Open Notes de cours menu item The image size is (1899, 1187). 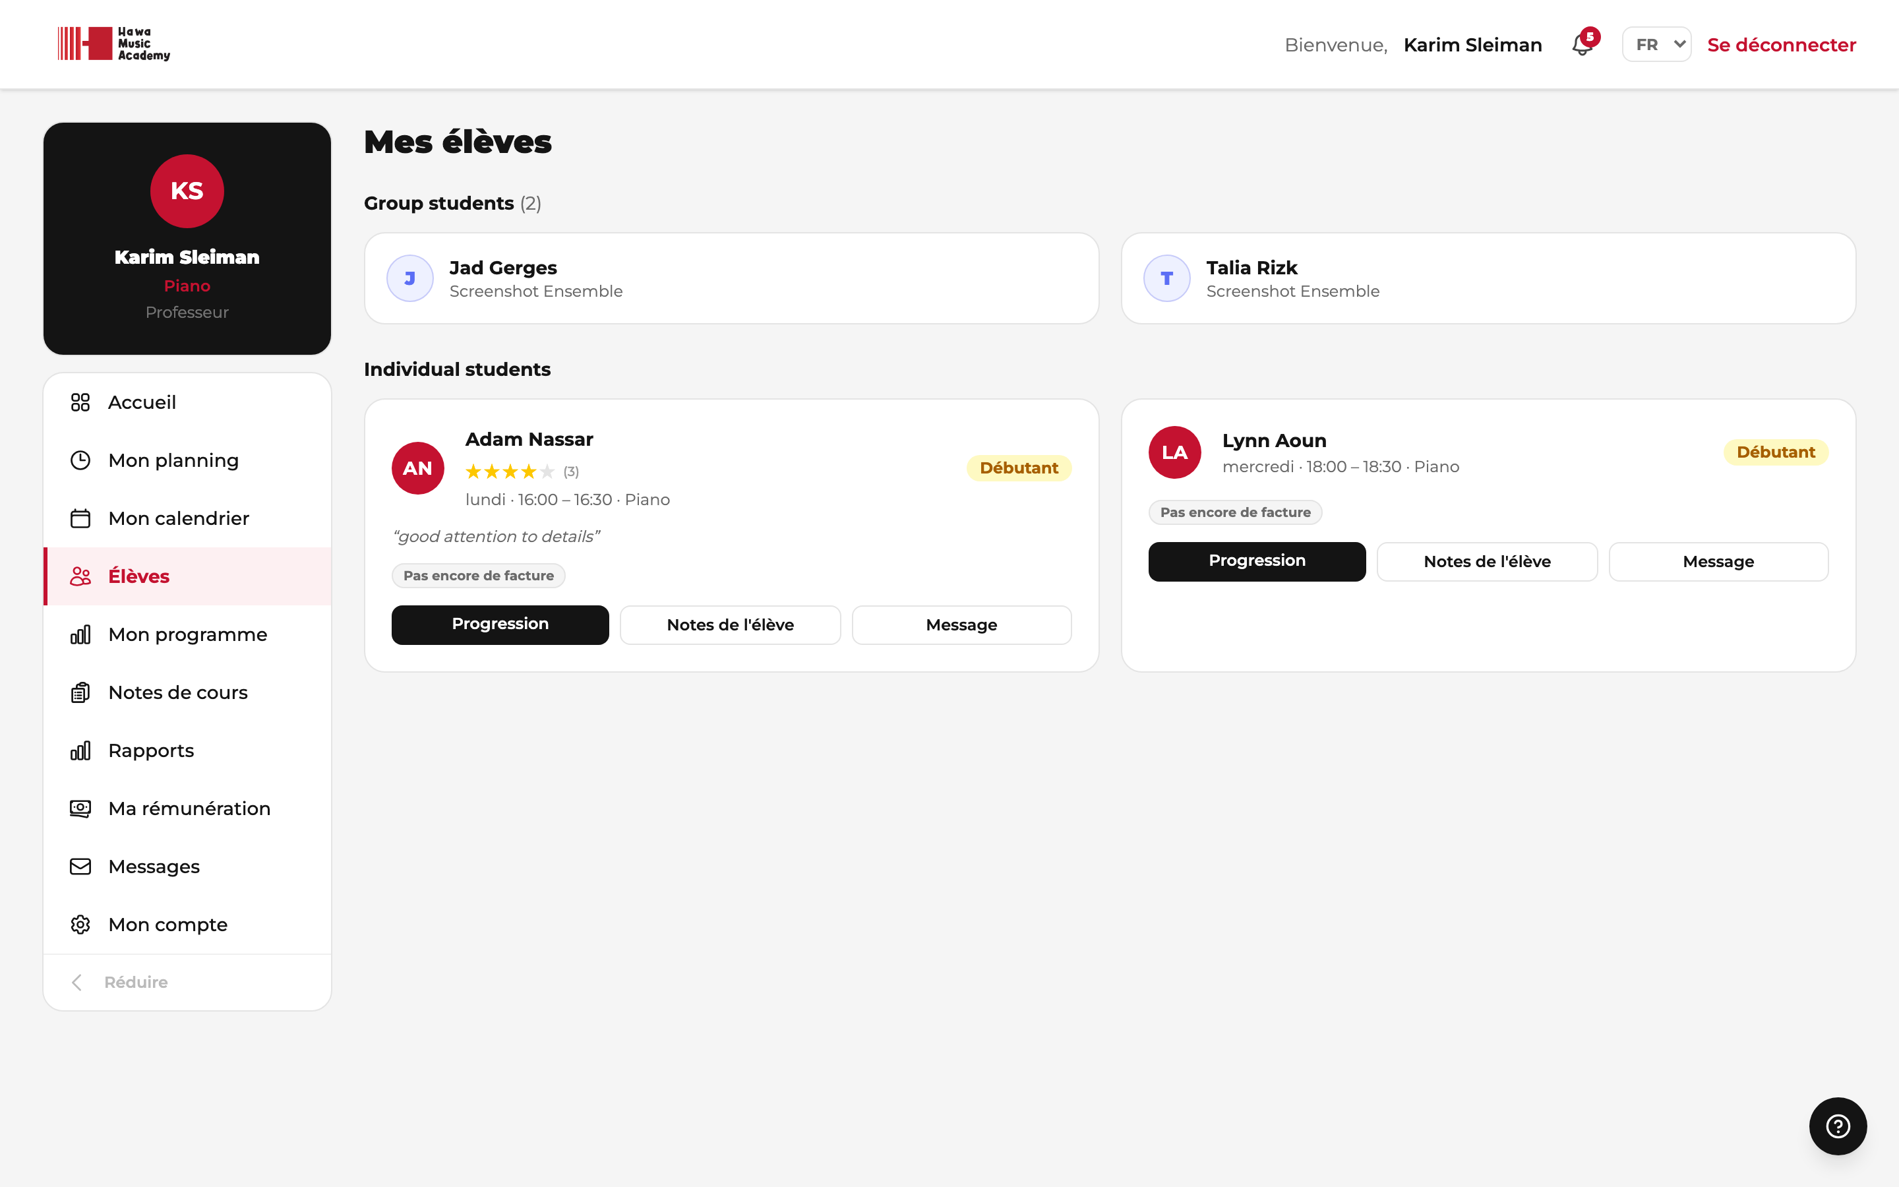(187, 692)
